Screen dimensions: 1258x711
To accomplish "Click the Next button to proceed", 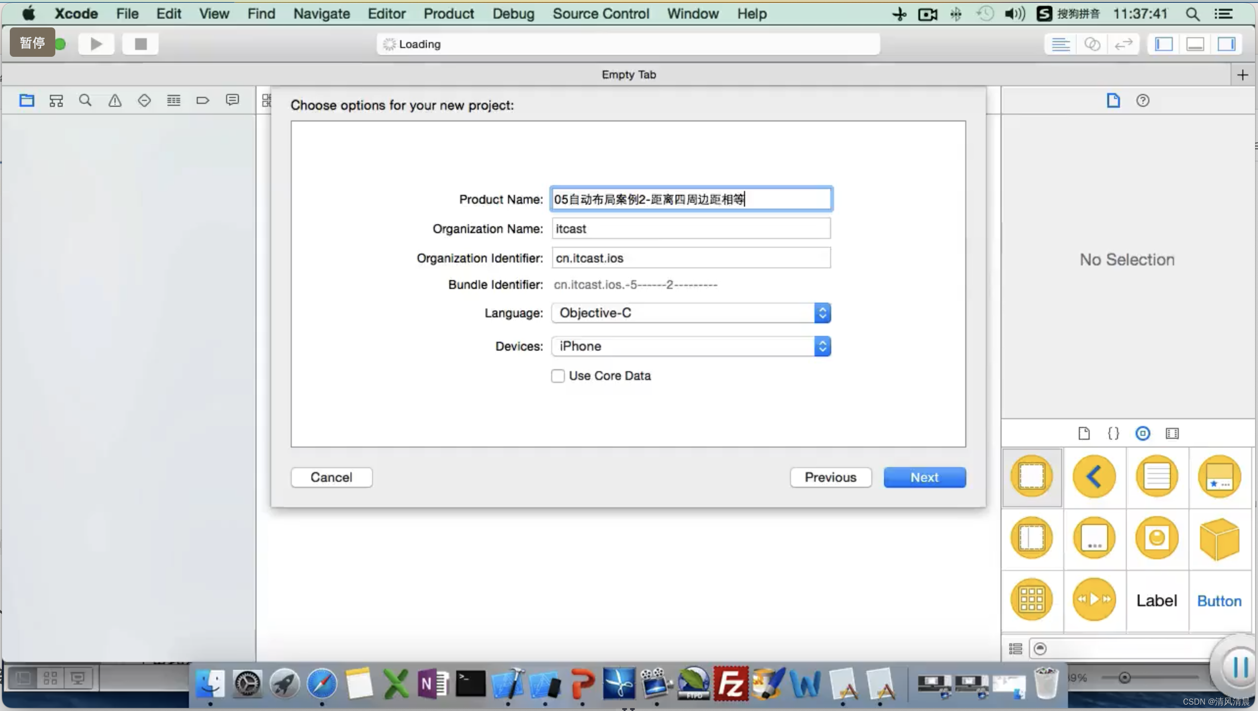I will pos(924,477).
